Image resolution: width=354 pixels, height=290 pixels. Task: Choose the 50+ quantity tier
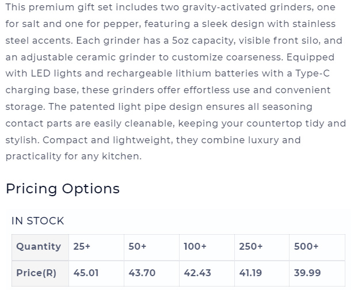coord(152,247)
